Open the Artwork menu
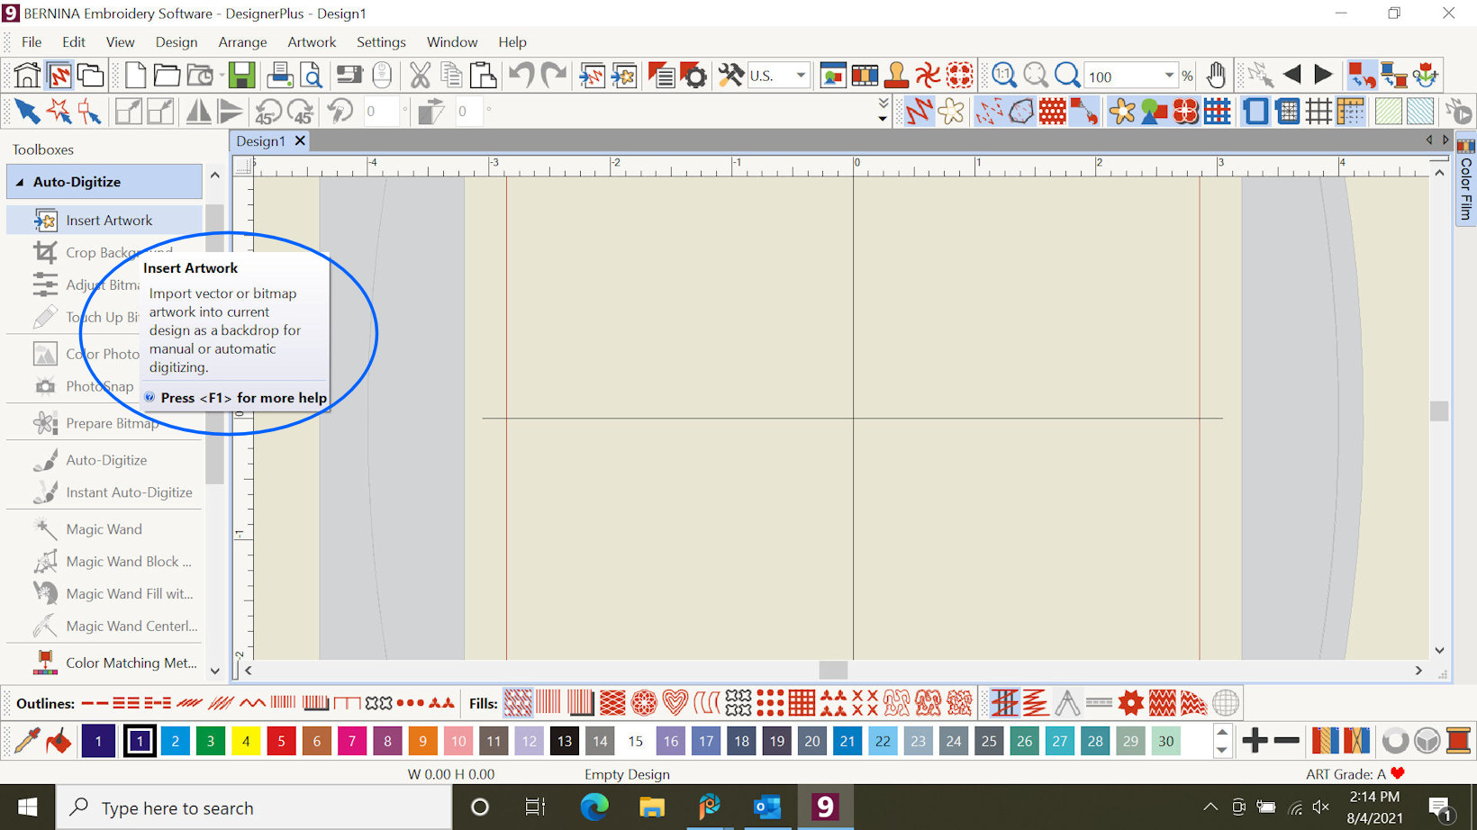 (x=312, y=42)
